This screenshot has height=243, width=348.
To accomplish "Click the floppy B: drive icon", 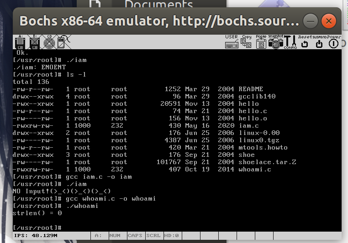I will [x=35, y=42].
